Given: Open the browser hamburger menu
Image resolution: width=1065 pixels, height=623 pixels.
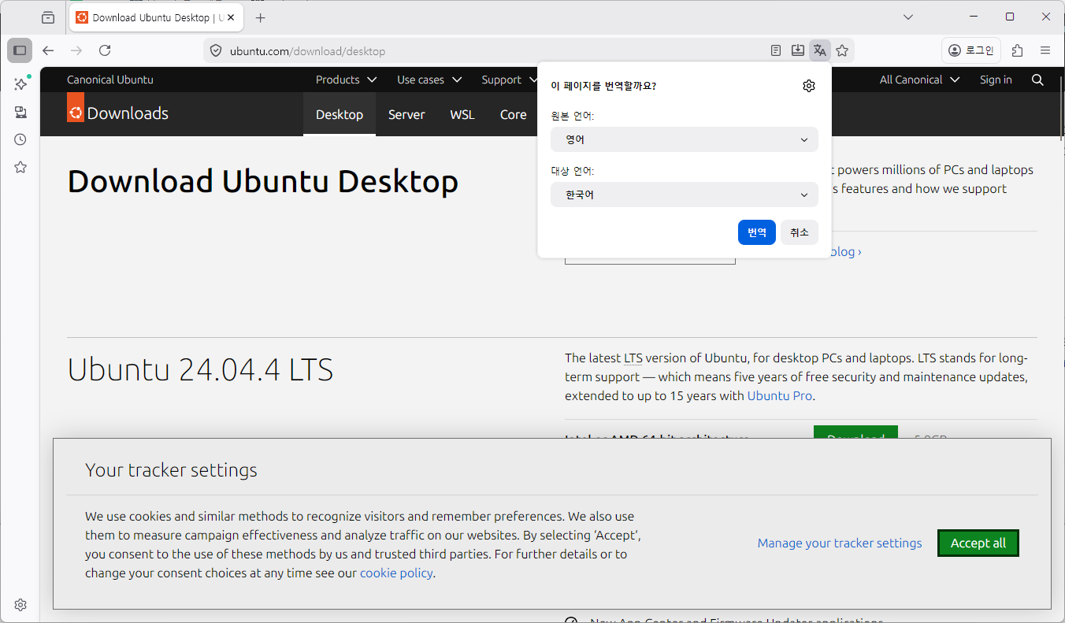Looking at the screenshot, I should [1045, 50].
